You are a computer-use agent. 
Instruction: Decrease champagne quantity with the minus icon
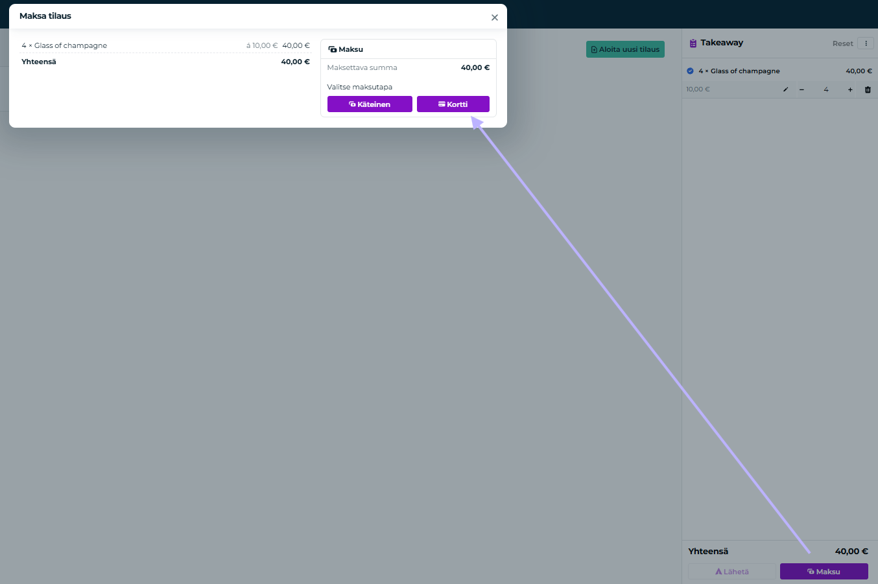801,89
